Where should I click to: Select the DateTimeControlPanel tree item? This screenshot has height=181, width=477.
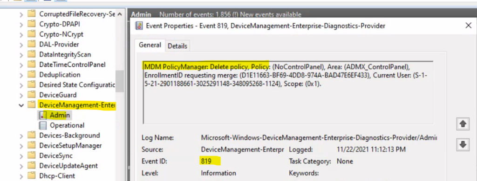pyautogui.click(x=72, y=65)
